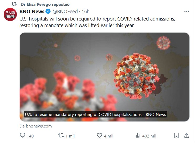Click the share upload icon

point(187,136)
